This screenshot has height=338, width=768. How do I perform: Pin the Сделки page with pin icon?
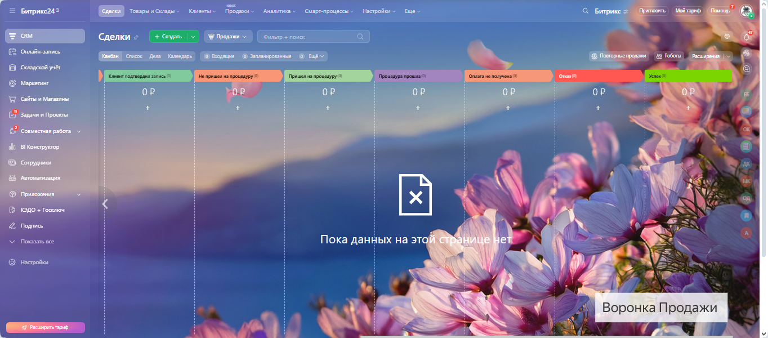(x=136, y=37)
